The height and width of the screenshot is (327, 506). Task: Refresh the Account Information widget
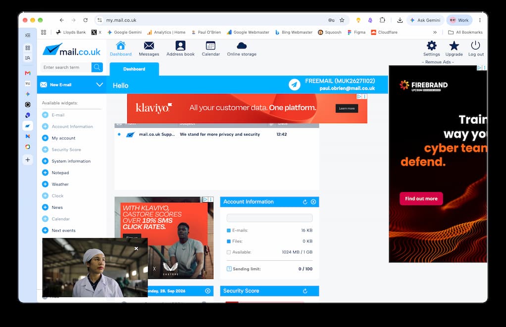tap(305, 202)
